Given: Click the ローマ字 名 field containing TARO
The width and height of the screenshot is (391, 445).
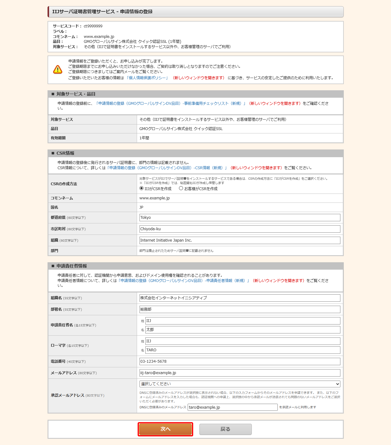Looking at the screenshot, I should (243, 350).
